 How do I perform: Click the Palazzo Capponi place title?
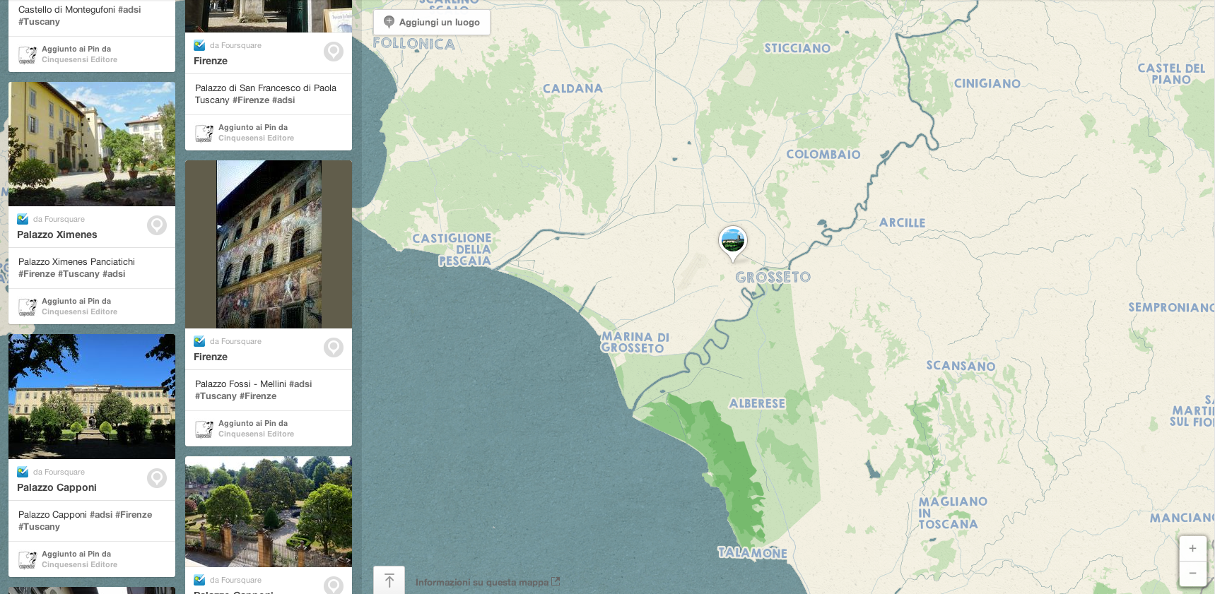[x=57, y=487]
